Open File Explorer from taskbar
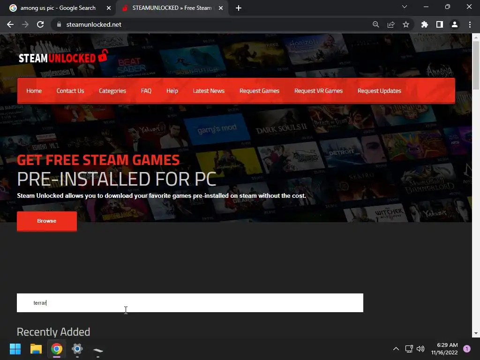The width and height of the screenshot is (480, 360). coord(36,349)
